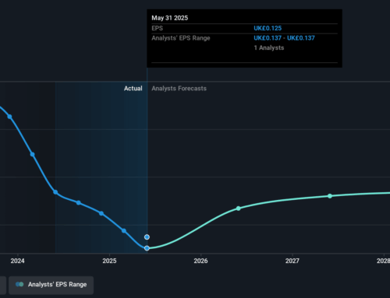Viewport: 390px width, 298px height.
Task: Click the mid-2027 forecast data point
Action: point(330,196)
